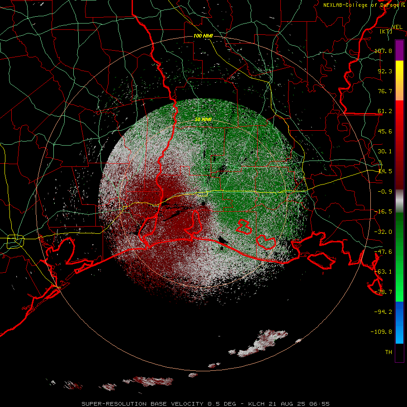Click the 92.3 scale value
Image resolution: width=407 pixels, height=407 pixels.
(x=385, y=71)
